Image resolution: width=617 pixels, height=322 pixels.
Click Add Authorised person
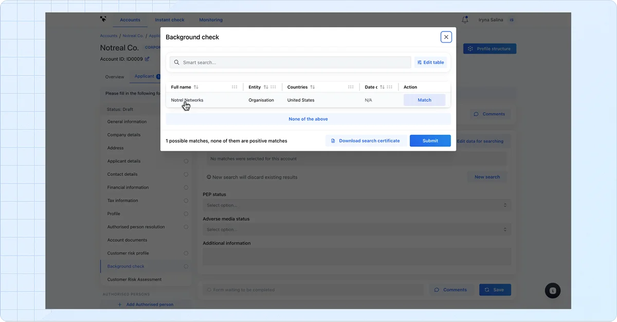145,305
